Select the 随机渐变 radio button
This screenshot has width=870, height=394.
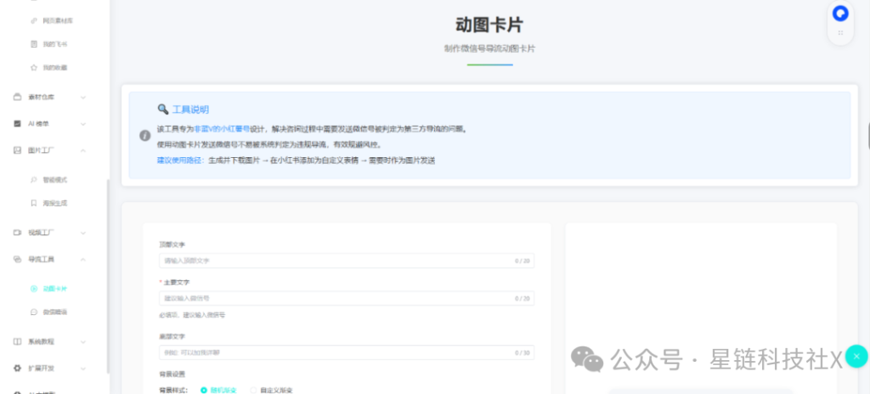[204, 390]
